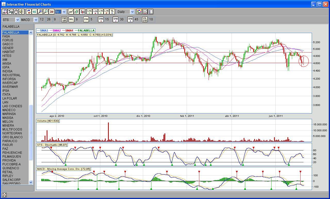This screenshot has height=199, width=330.
Task: Toggle the VOL EMA indicator
Action: pos(145,19)
